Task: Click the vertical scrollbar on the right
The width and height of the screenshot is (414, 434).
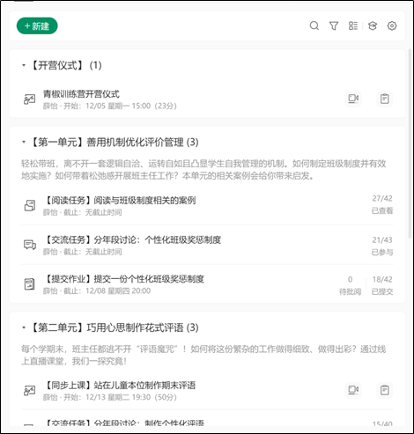Action: 410,143
